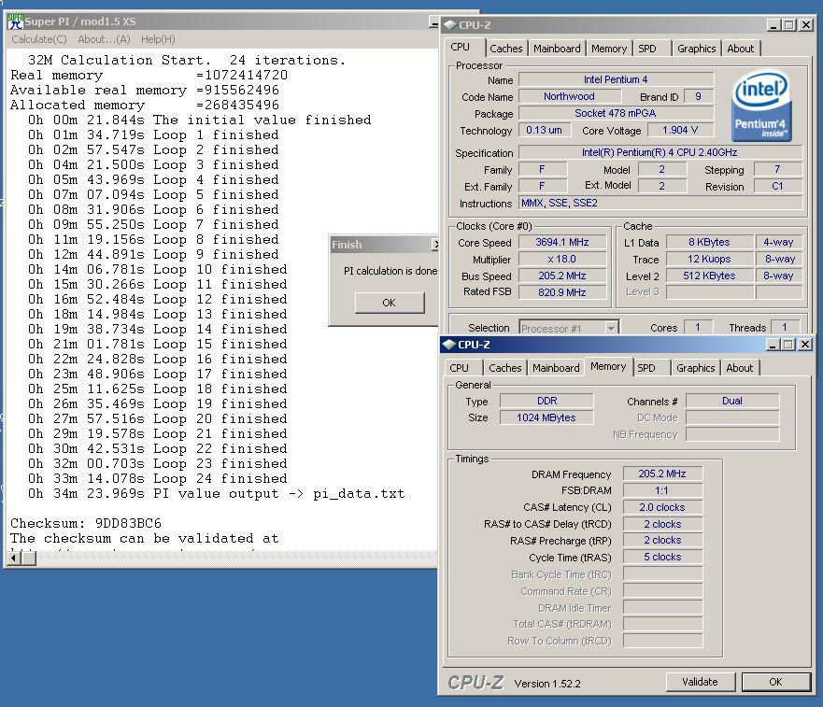Open the Help(H) menu in Super PI
The height and width of the screenshot is (707, 823).
158,39
